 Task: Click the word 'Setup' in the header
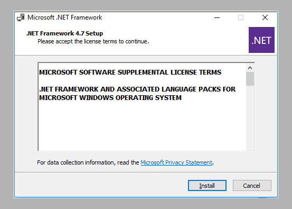[x=94, y=33]
